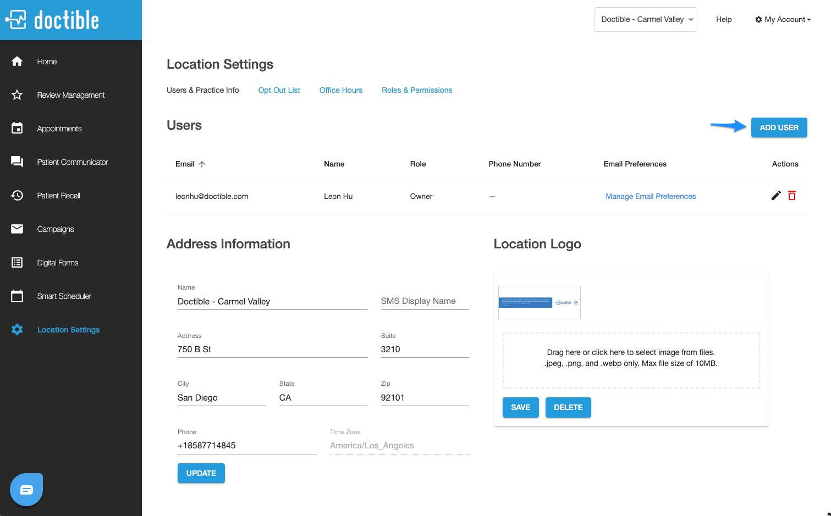This screenshot has height=516, width=831.
Task: Click DELETE under Location Logo
Action: tap(568, 407)
